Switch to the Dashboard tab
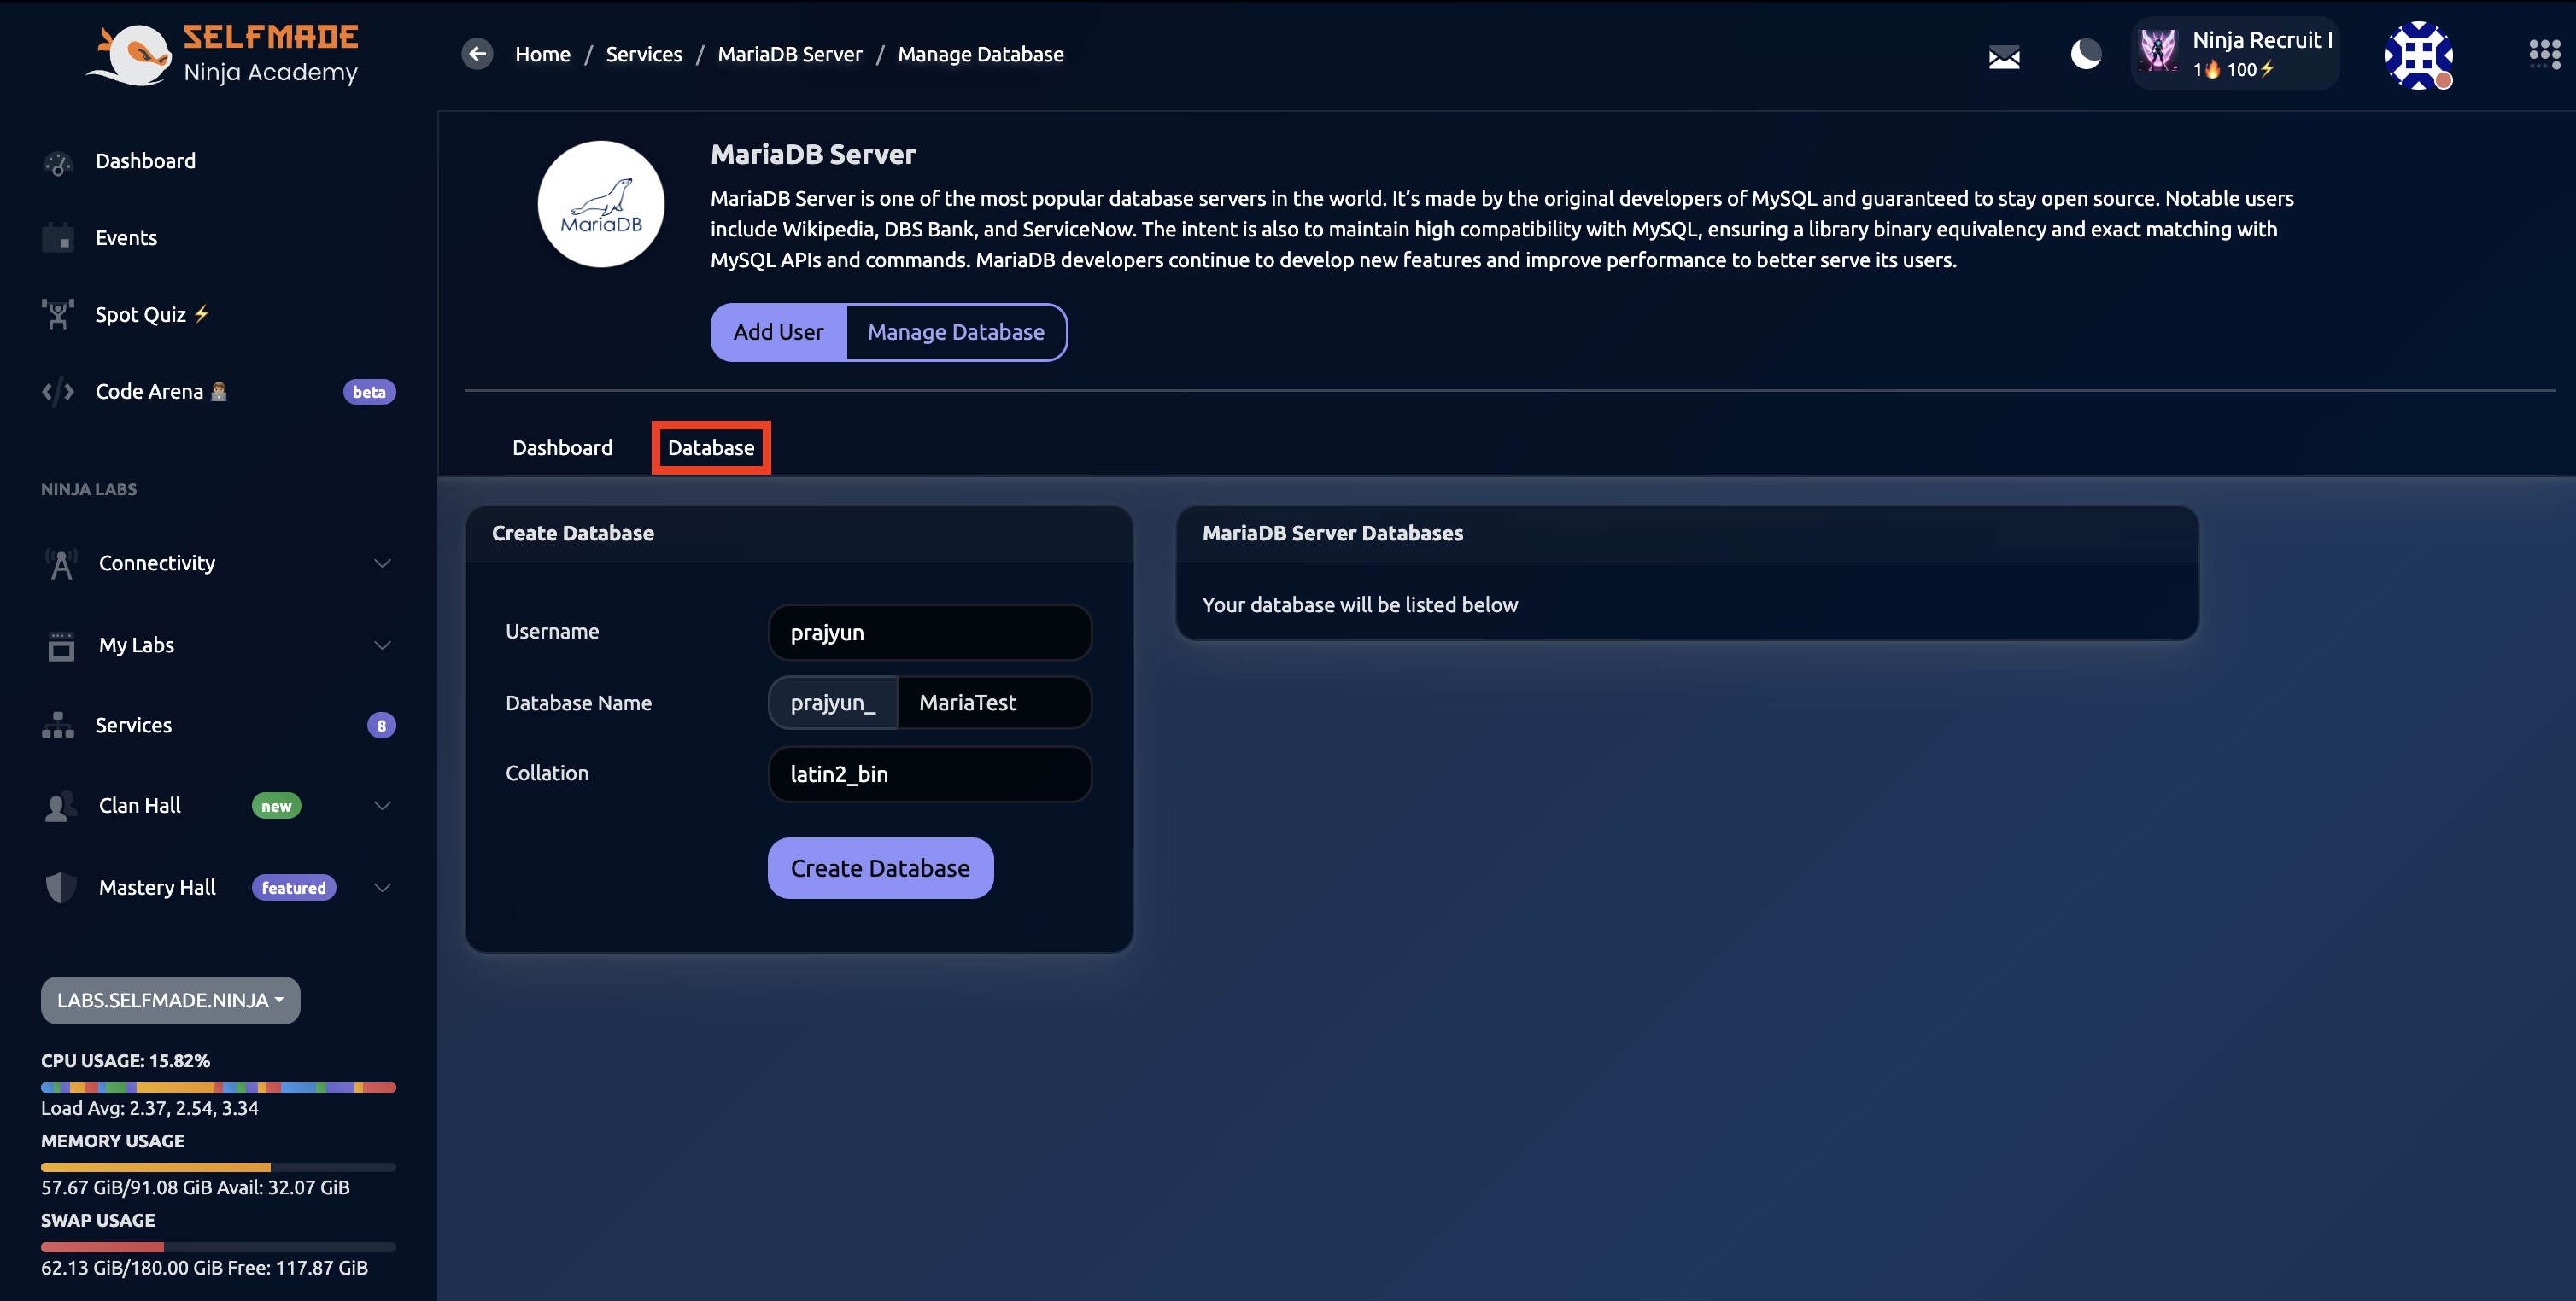Image resolution: width=2576 pixels, height=1301 pixels. tap(562, 447)
